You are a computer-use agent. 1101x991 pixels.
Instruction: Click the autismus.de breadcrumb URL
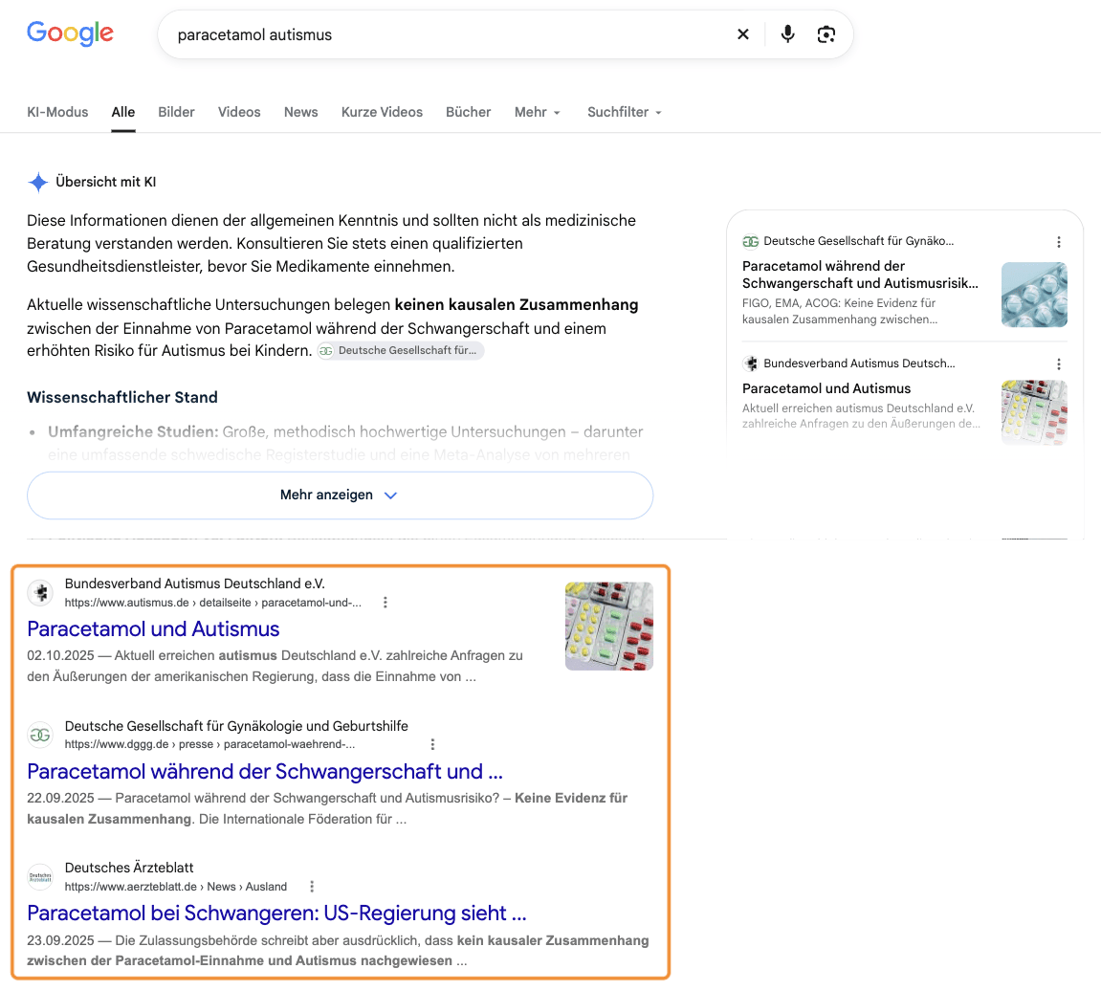point(212,603)
